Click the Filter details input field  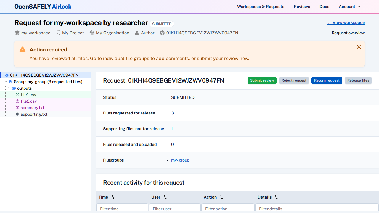317,208
